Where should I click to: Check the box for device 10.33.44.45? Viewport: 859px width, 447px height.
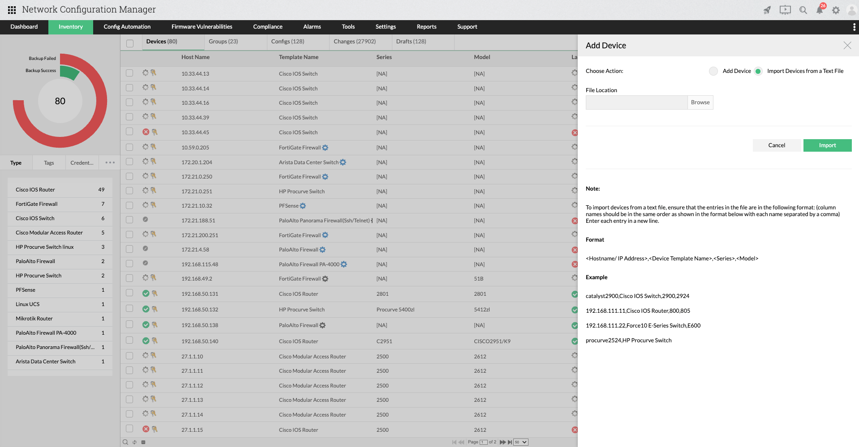pyautogui.click(x=129, y=132)
